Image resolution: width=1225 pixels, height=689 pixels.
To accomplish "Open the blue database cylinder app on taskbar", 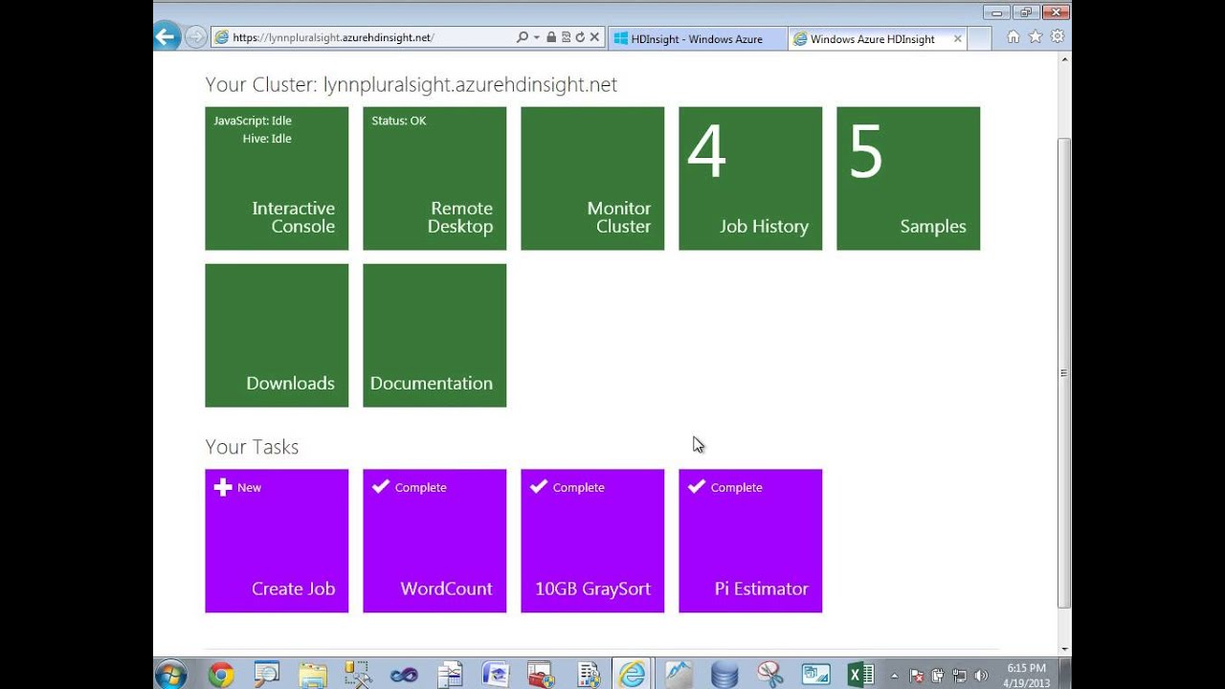I will (x=724, y=674).
